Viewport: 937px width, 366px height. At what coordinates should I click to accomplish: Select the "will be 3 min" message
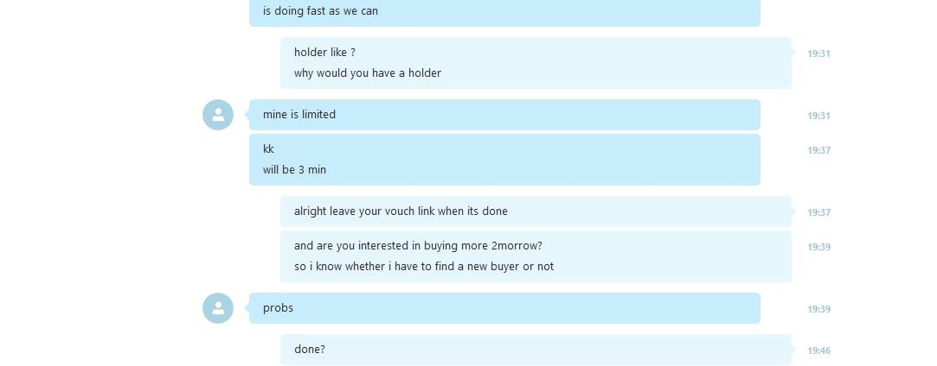point(295,170)
